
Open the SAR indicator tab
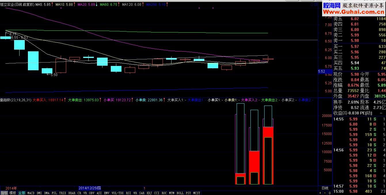click(142, 193)
